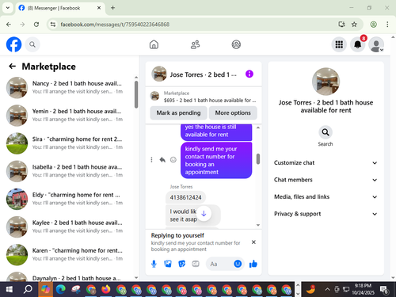Open the Facebook apps grid menu
The width and height of the screenshot is (396, 297).
(x=339, y=44)
